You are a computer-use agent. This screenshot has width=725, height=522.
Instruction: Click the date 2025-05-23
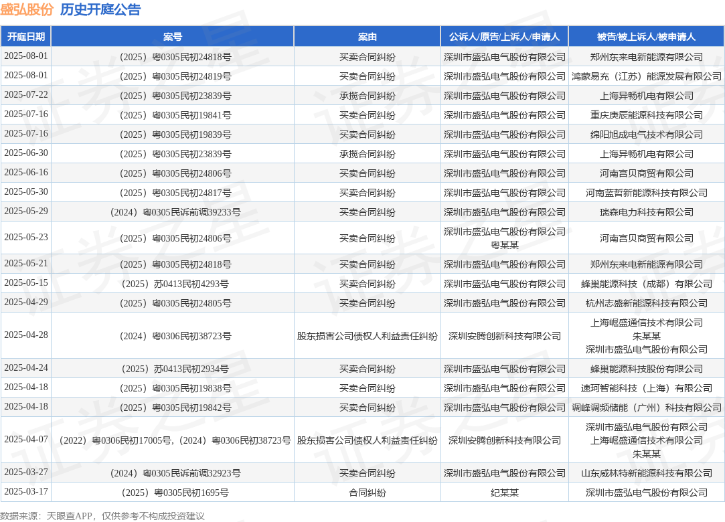[26, 237]
